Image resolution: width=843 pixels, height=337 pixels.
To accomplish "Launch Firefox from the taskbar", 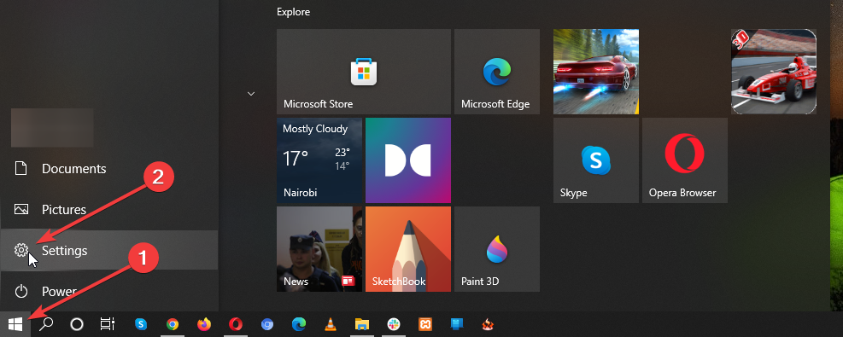I will point(204,324).
